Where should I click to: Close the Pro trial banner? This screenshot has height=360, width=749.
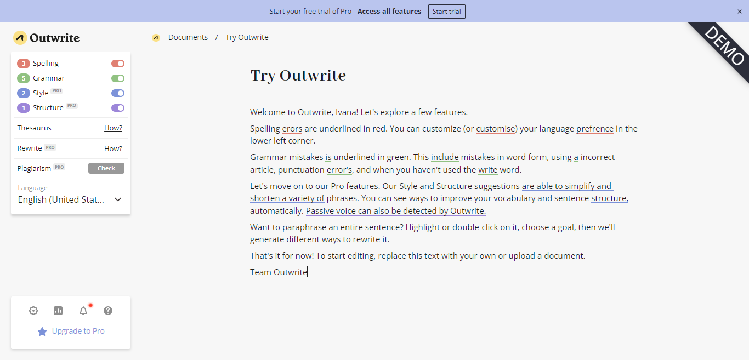pyautogui.click(x=739, y=11)
